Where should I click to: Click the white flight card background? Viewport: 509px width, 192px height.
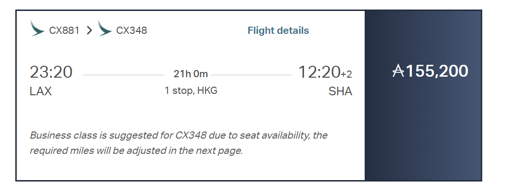(x=191, y=114)
